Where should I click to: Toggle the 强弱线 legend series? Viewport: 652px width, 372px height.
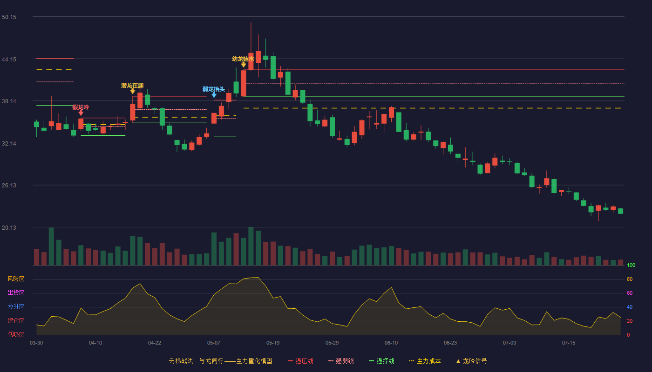[341, 361]
